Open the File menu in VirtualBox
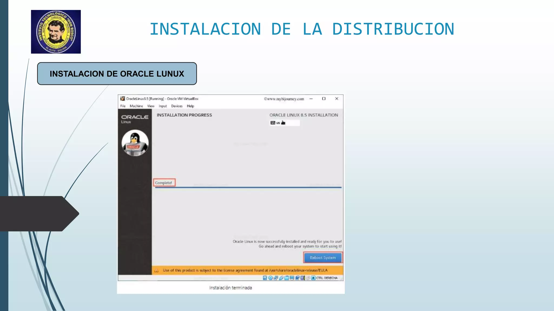This screenshot has width=554, height=311. tap(123, 106)
